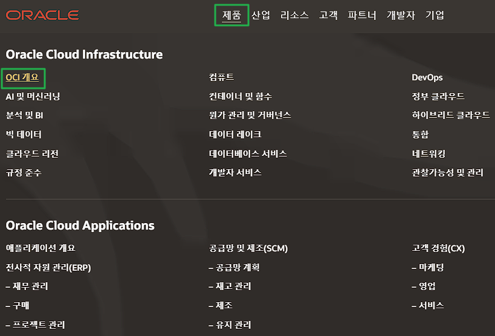
Task: Open 재고 관리 link
Action: point(230,286)
